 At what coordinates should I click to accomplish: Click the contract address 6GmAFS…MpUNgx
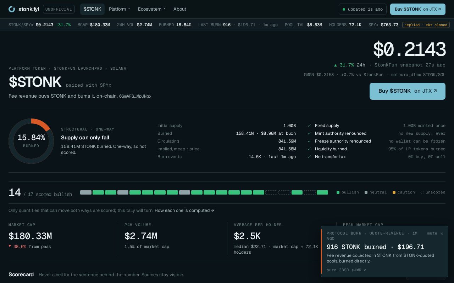click(x=135, y=96)
